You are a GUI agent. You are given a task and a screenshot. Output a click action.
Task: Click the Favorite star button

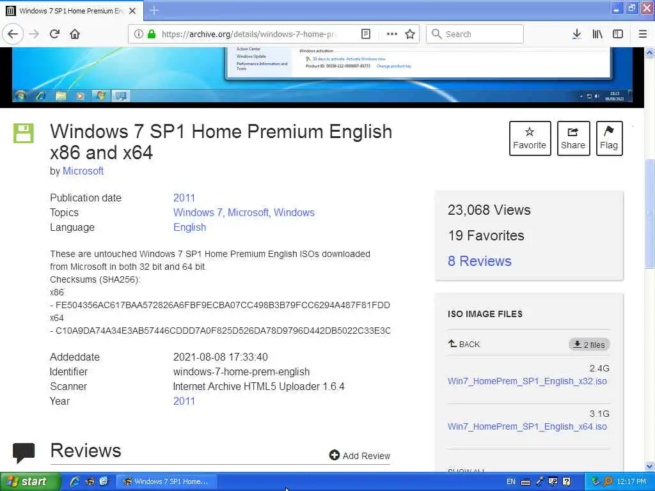click(530, 138)
